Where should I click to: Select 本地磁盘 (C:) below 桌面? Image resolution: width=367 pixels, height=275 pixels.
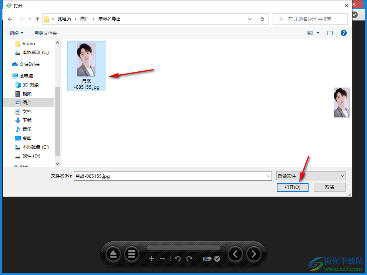[31, 147]
